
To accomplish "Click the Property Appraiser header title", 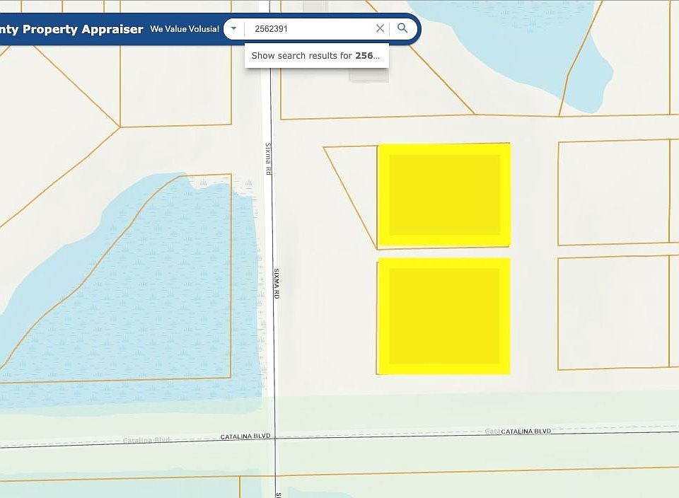I will 71,29.
